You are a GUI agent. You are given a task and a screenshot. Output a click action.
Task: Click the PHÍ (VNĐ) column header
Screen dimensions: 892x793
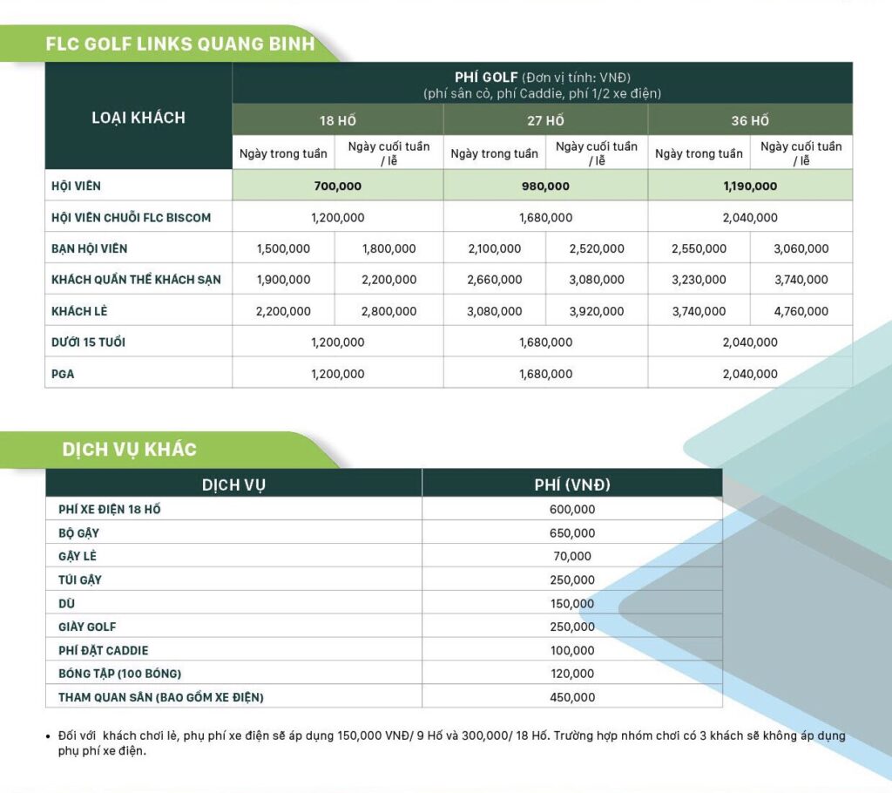point(572,485)
